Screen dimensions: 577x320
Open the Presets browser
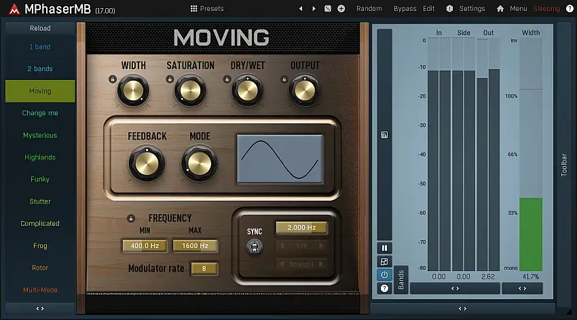pos(207,8)
